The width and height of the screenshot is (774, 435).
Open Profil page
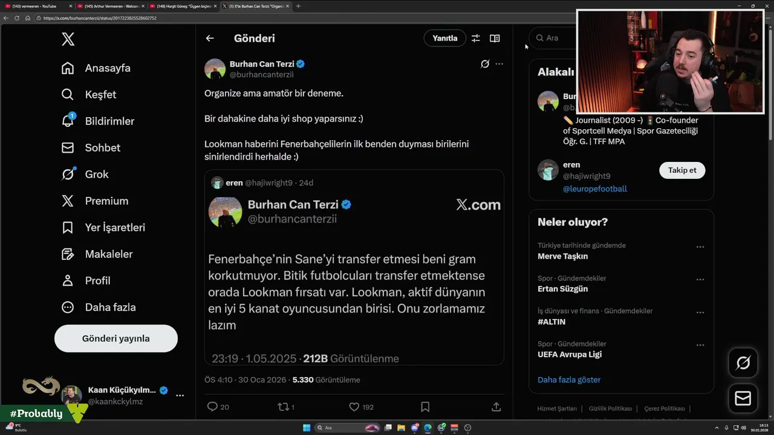86,281
